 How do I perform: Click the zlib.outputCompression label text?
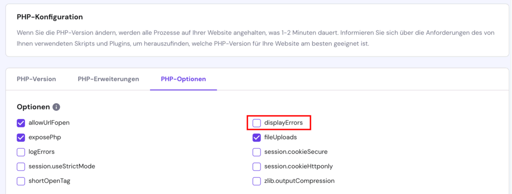click(x=299, y=181)
